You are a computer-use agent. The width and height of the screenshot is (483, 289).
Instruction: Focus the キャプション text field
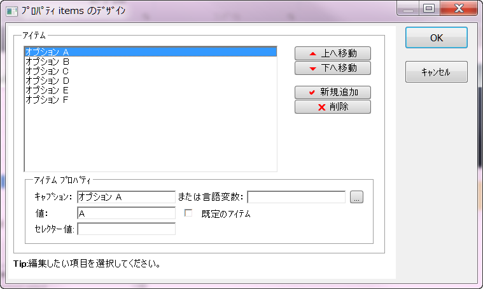[x=126, y=197]
